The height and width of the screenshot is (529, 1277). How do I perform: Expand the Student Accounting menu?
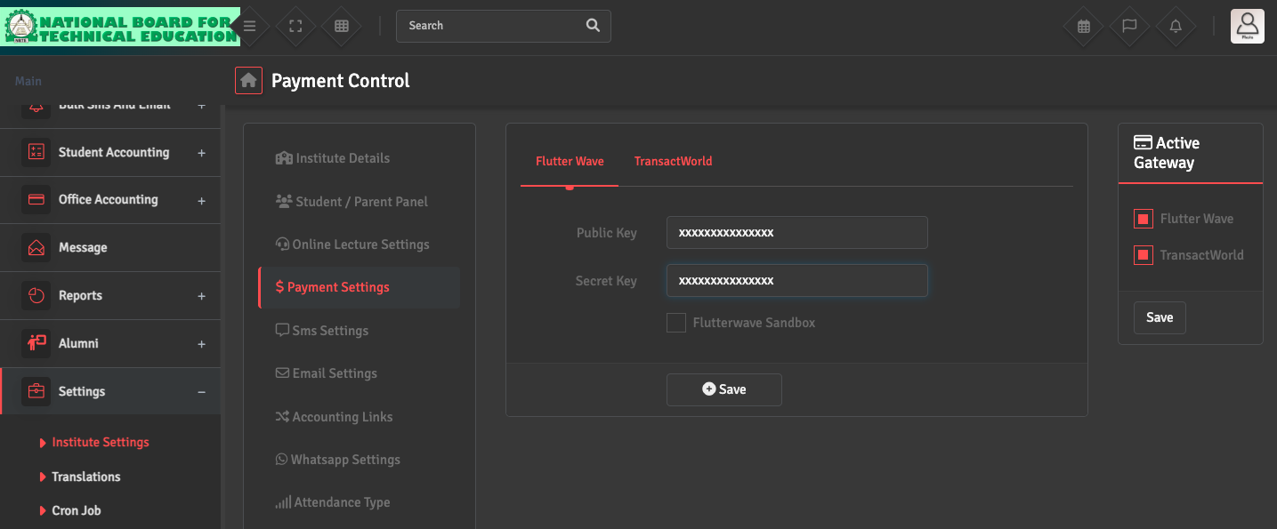click(x=113, y=152)
